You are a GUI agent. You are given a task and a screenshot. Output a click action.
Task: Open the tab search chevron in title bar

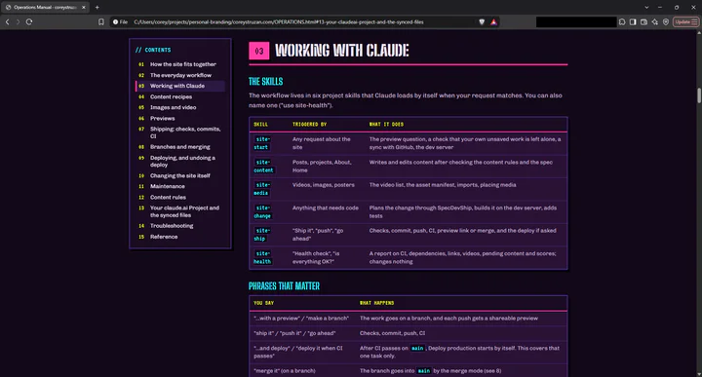(x=646, y=7)
